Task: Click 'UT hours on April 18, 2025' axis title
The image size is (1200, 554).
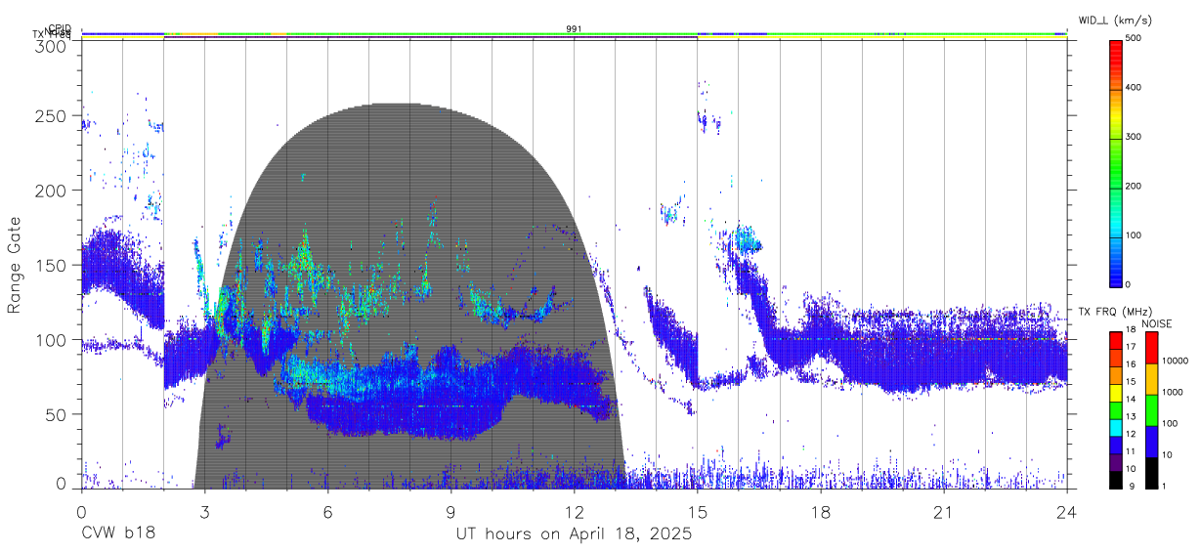Action: coord(574,534)
